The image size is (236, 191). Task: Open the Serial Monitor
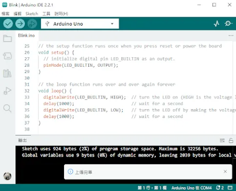click(x=228, y=24)
